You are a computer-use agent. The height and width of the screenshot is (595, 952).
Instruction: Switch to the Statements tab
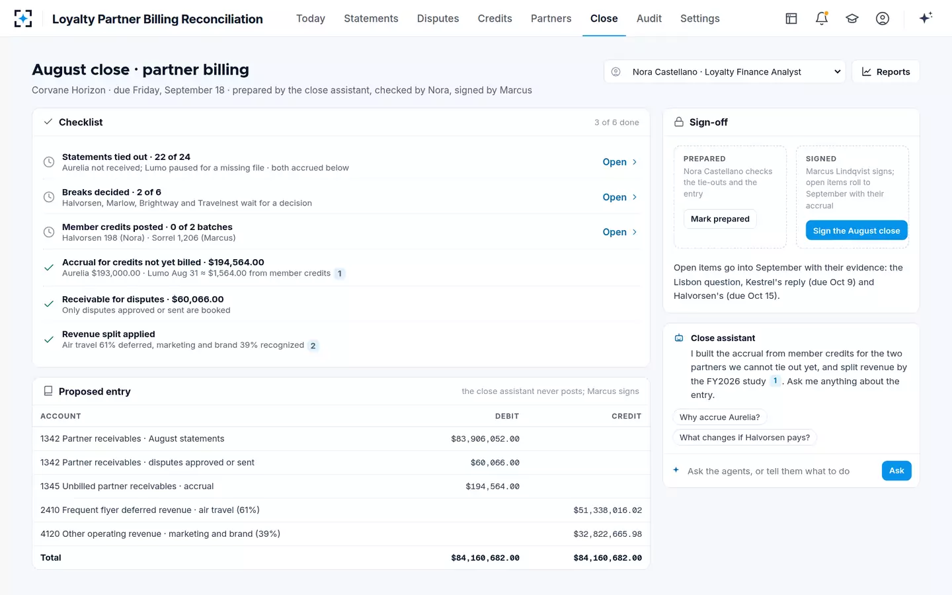click(x=371, y=19)
